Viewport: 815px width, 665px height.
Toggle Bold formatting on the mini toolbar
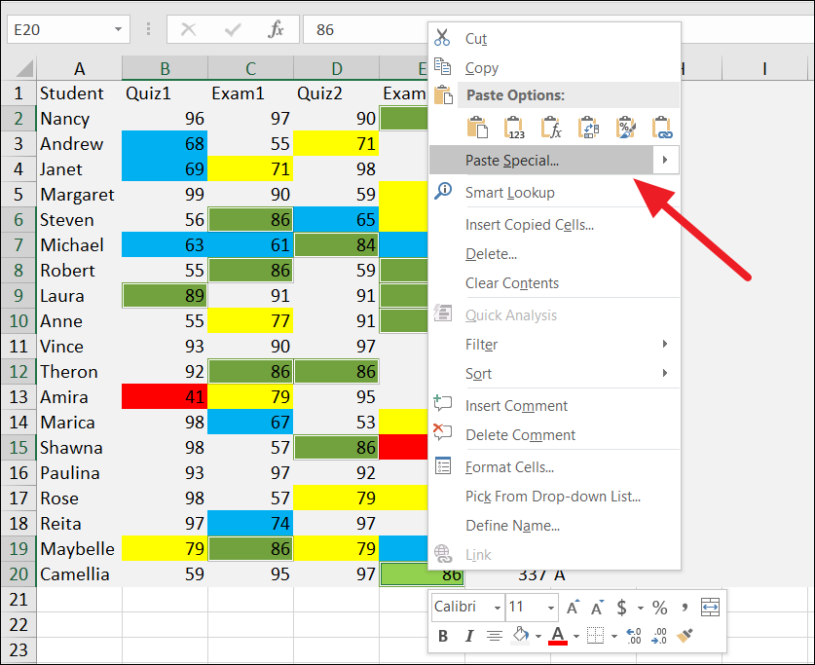(x=442, y=636)
